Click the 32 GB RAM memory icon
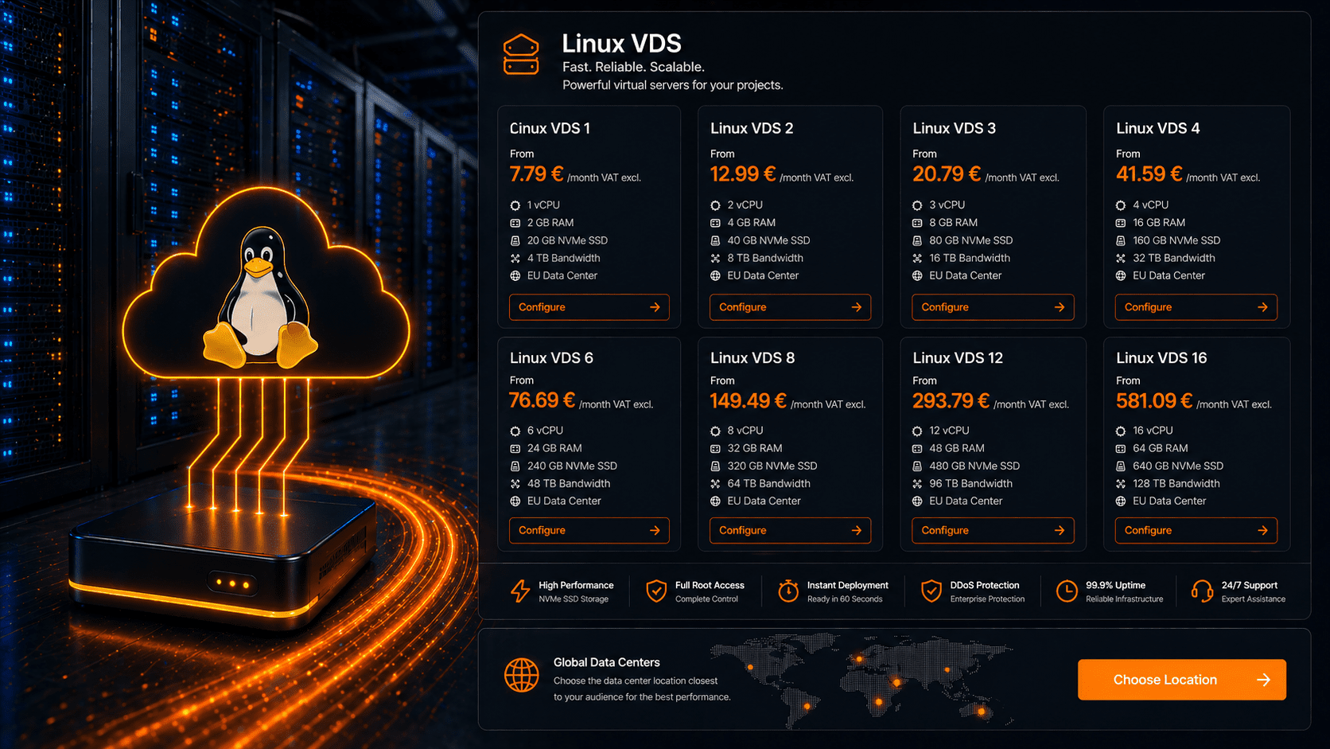Viewport: 1330px width, 749px height. [x=715, y=448]
